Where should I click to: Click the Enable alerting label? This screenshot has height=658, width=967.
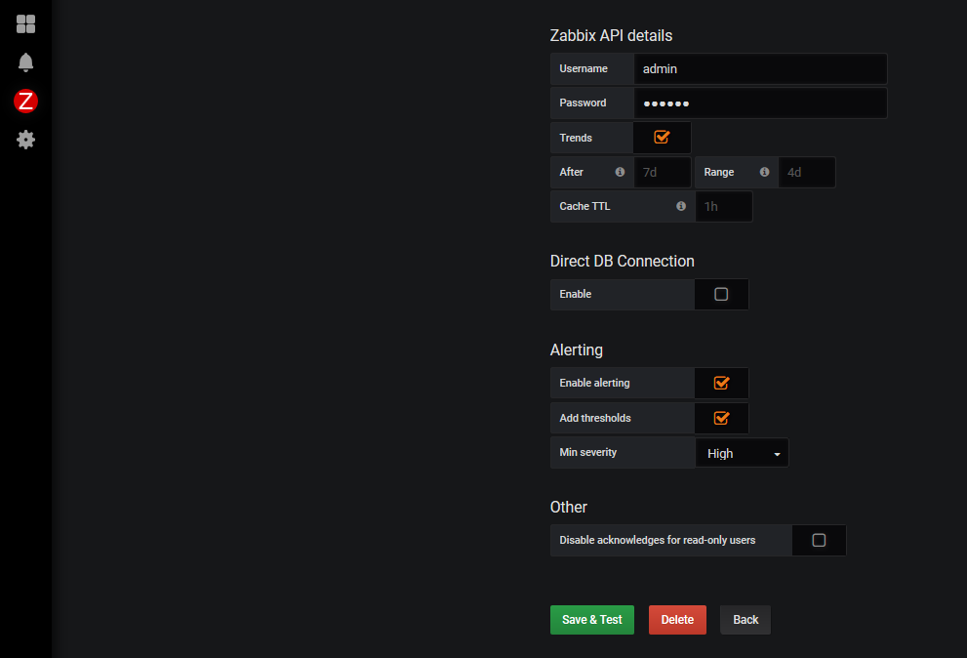594,383
